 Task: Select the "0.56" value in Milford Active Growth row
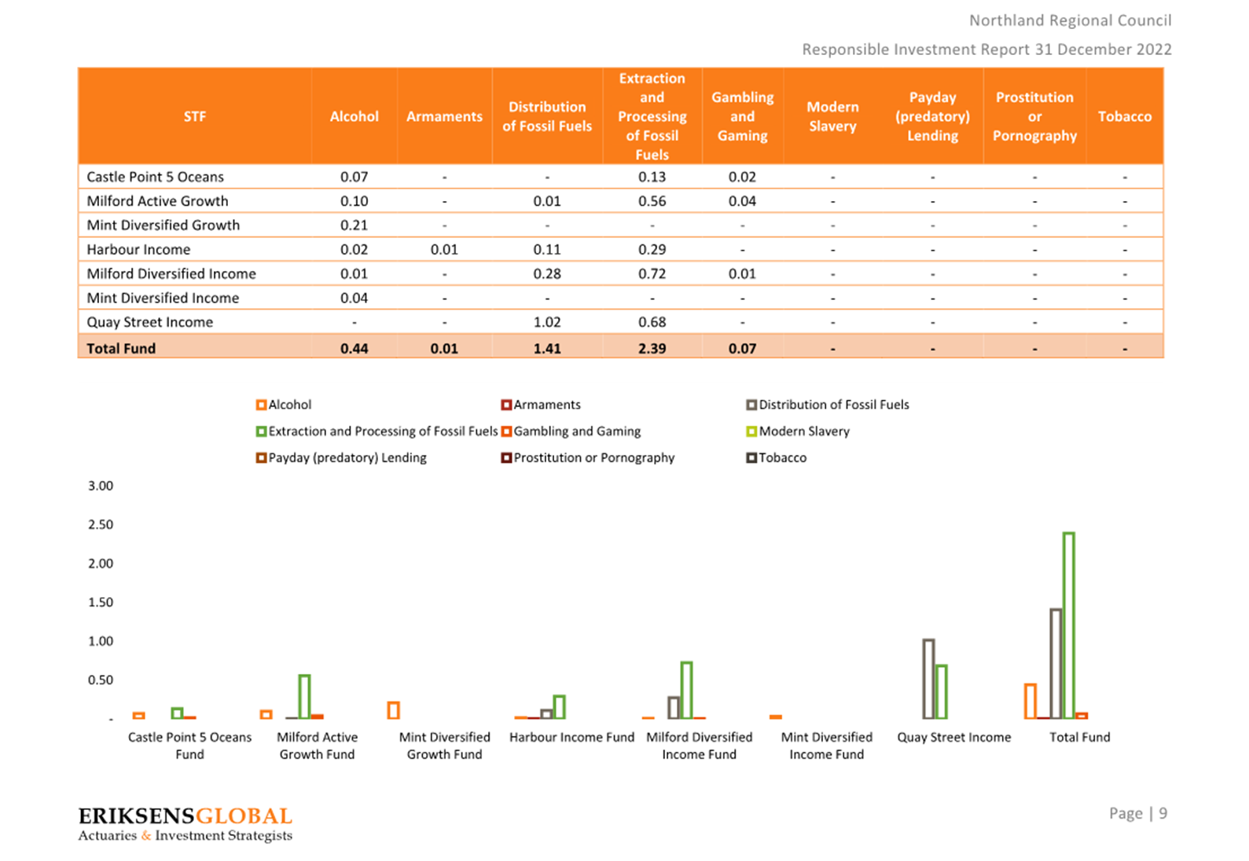click(x=652, y=201)
